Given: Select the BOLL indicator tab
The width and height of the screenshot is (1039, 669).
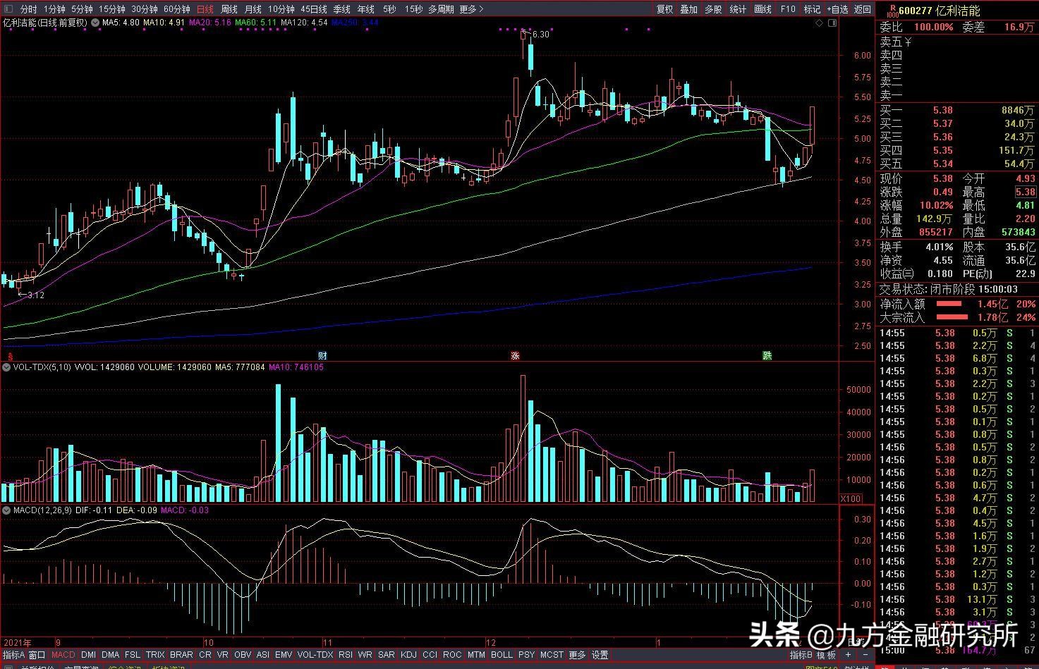Looking at the screenshot, I should click(502, 655).
